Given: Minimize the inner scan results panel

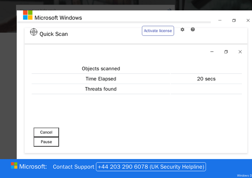Looking at the screenshot, I should coord(212,52).
